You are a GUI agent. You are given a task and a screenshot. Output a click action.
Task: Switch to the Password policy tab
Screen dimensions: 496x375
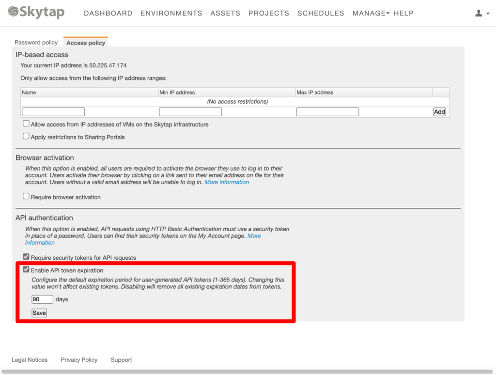pos(36,43)
